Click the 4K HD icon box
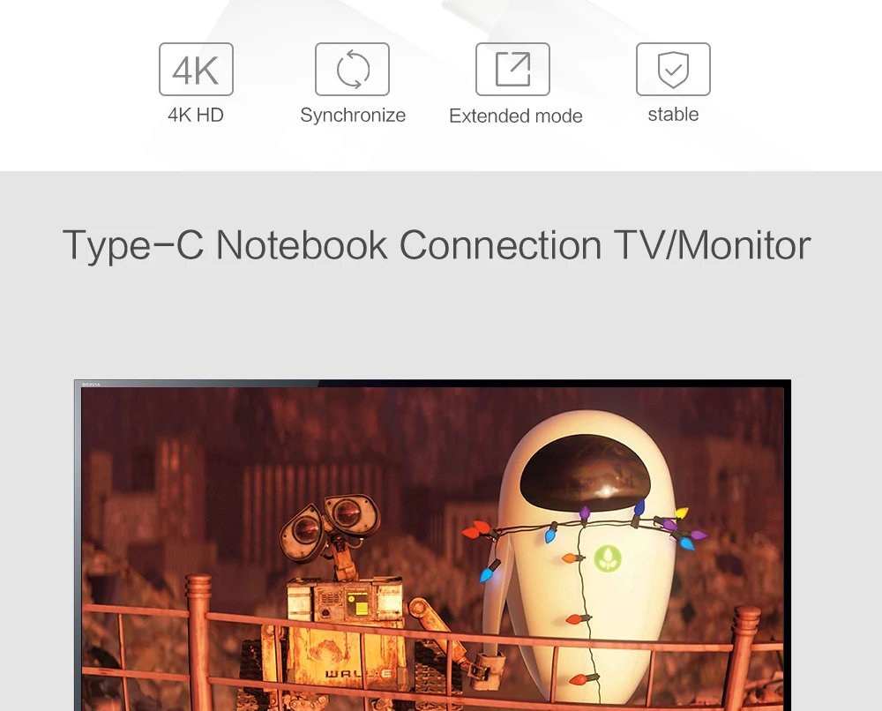Screen dimensions: 882x711 196,69
